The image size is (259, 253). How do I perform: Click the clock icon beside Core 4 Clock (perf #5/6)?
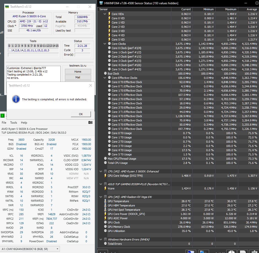[x=109, y=65]
